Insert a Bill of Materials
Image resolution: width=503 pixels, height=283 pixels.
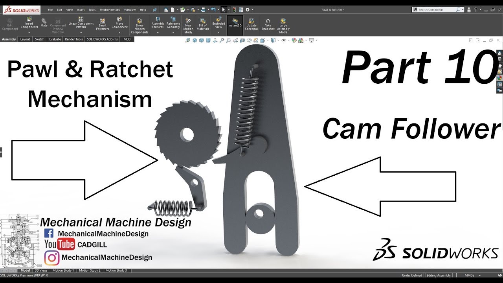[x=203, y=24]
